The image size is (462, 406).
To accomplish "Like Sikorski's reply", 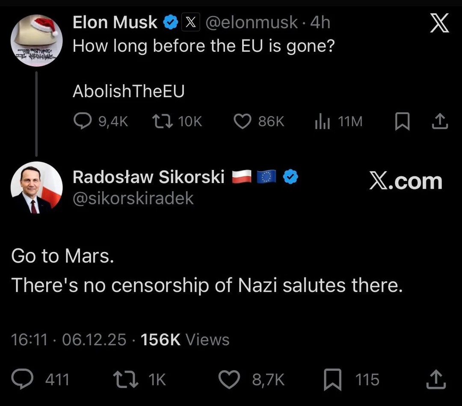I will (229, 379).
